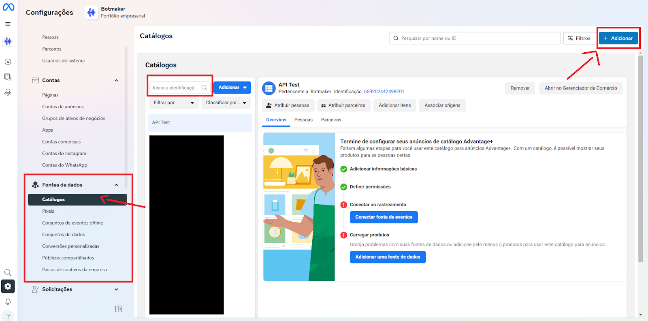Expand the Solicitações section

(x=116, y=289)
